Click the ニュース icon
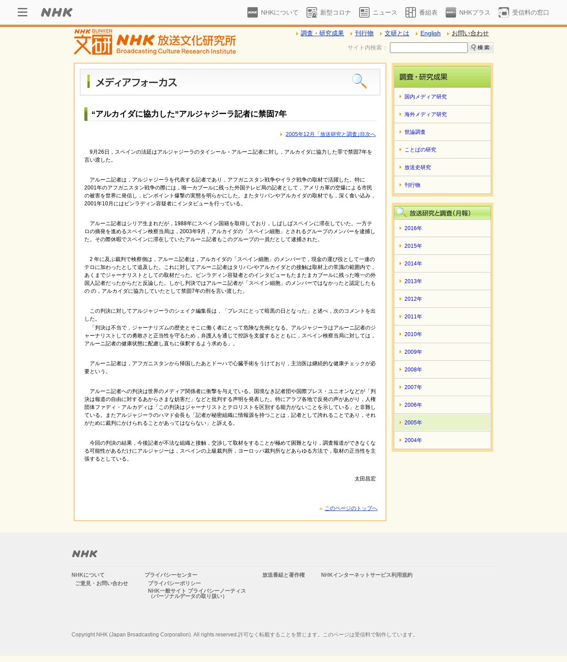Image resolution: width=567 pixels, height=662 pixels. (364, 12)
